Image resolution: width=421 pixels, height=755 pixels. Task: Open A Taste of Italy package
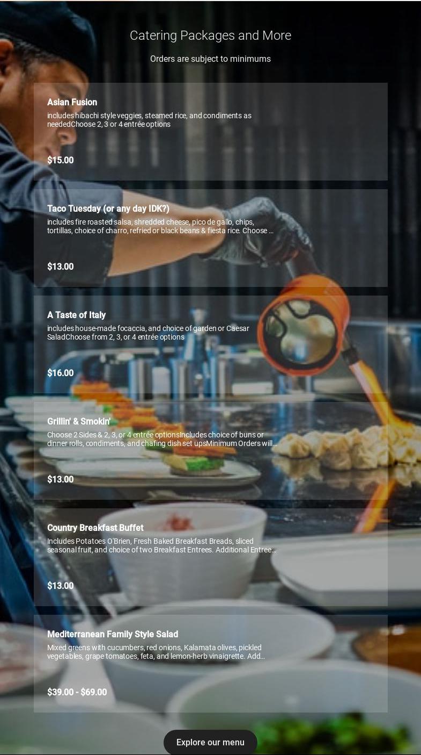(x=210, y=344)
